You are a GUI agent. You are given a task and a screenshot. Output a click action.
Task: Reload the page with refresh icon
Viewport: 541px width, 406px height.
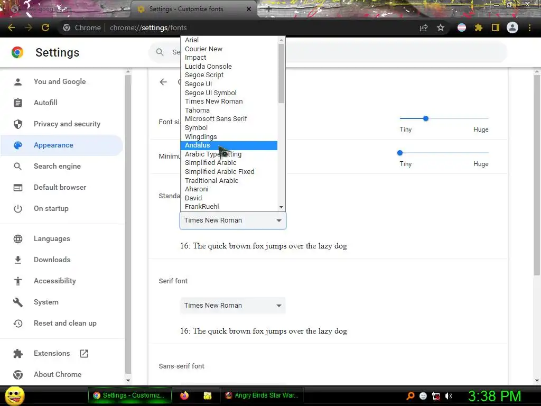pyautogui.click(x=45, y=27)
